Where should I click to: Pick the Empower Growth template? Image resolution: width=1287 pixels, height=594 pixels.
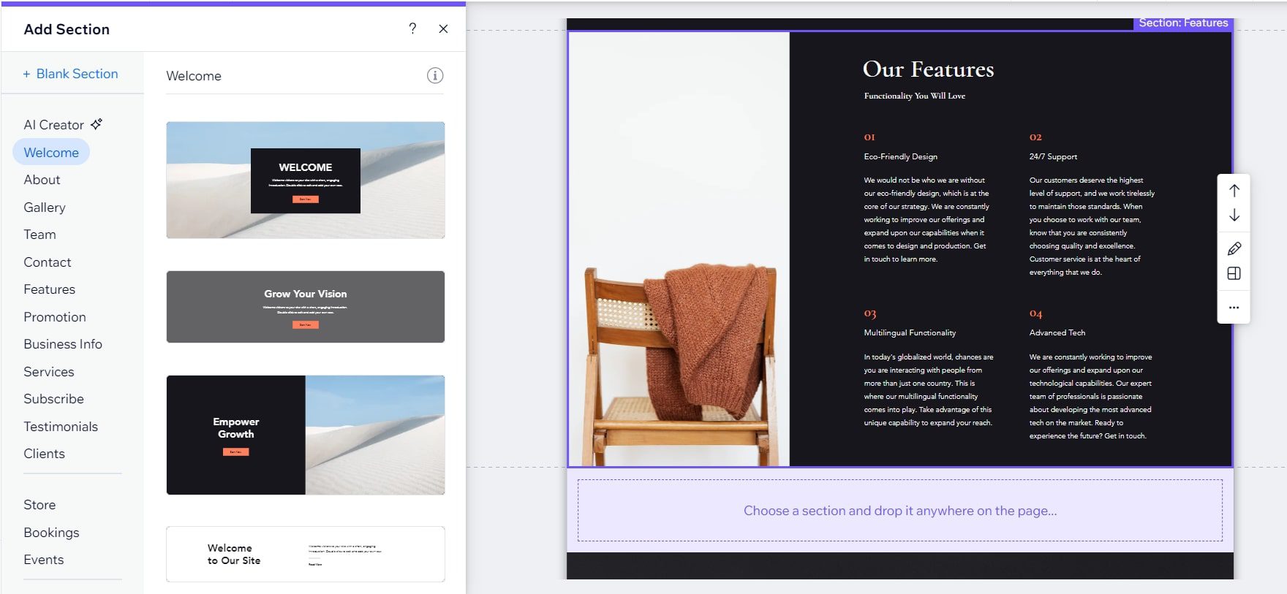(305, 435)
